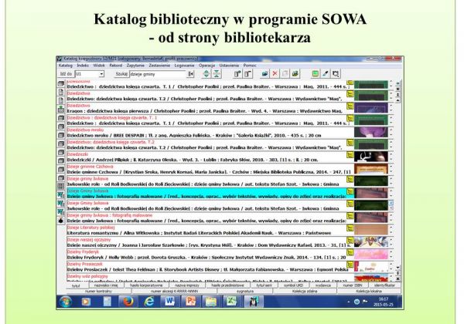The width and height of the screenshot is (464, 324).
Task: Open the Windows Start menu orb
Action: [x=65, y=302]
